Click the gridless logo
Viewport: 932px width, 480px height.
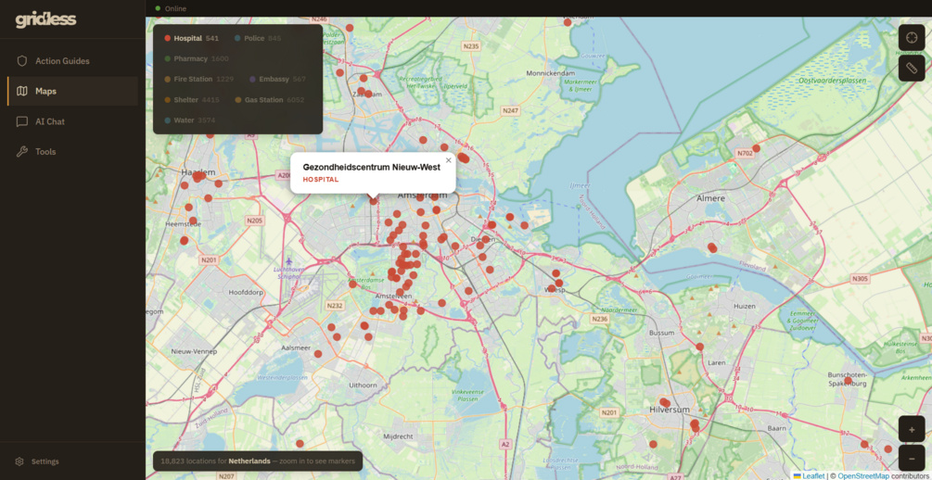[x=45, y=19]
